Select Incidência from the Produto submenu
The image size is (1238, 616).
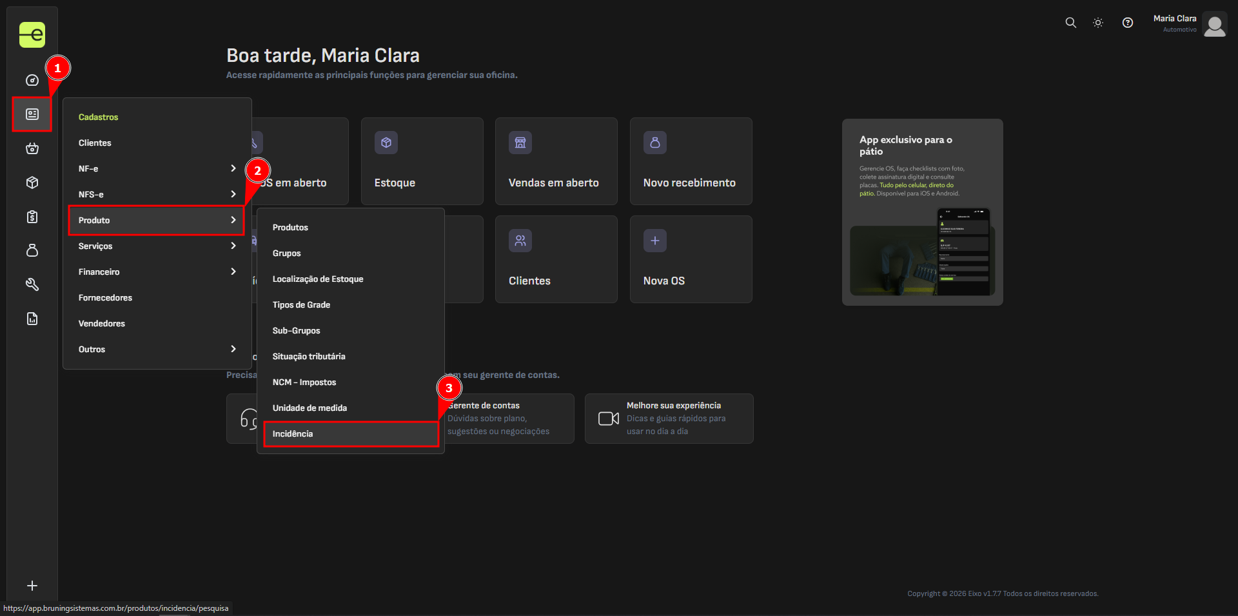click(x=350, y=434)
